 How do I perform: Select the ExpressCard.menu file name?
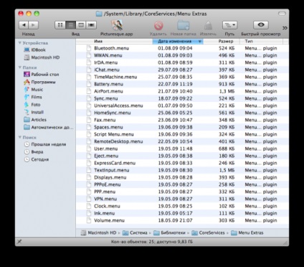pyautogui.click(x=115, y=163)
